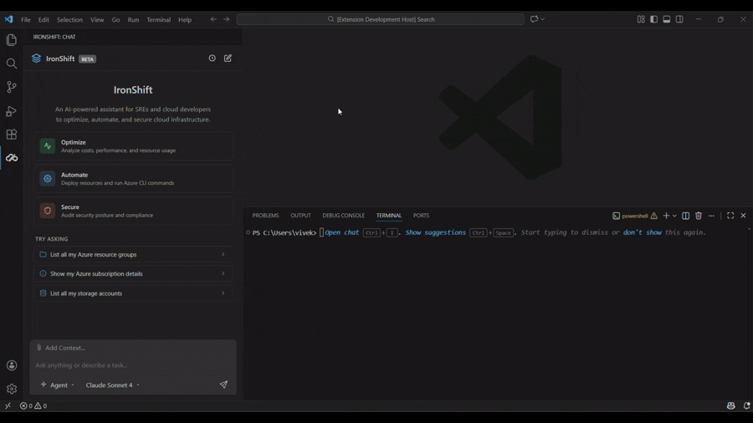The image size is (753, 423).
Task: Click "don't show" link in terminal
Action: pyautogui.click(x=642, y=232)
